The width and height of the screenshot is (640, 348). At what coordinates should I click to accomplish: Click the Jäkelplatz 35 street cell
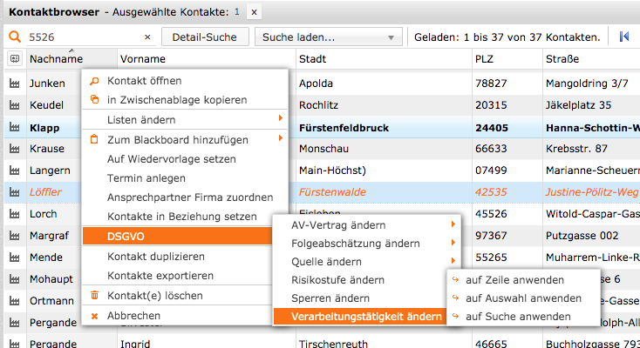tap(579, 105)
